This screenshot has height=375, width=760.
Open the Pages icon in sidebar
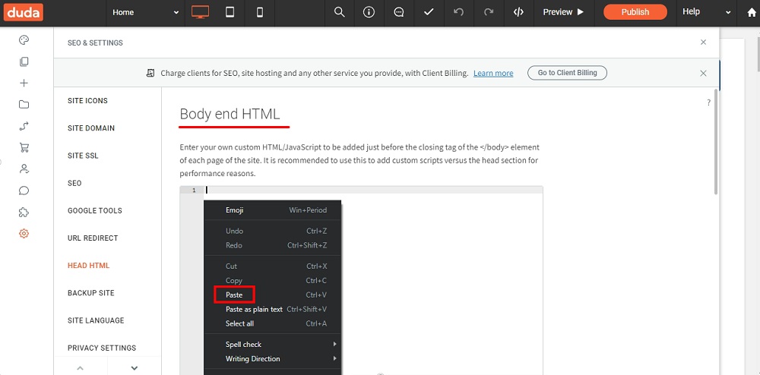click(24, 62)
